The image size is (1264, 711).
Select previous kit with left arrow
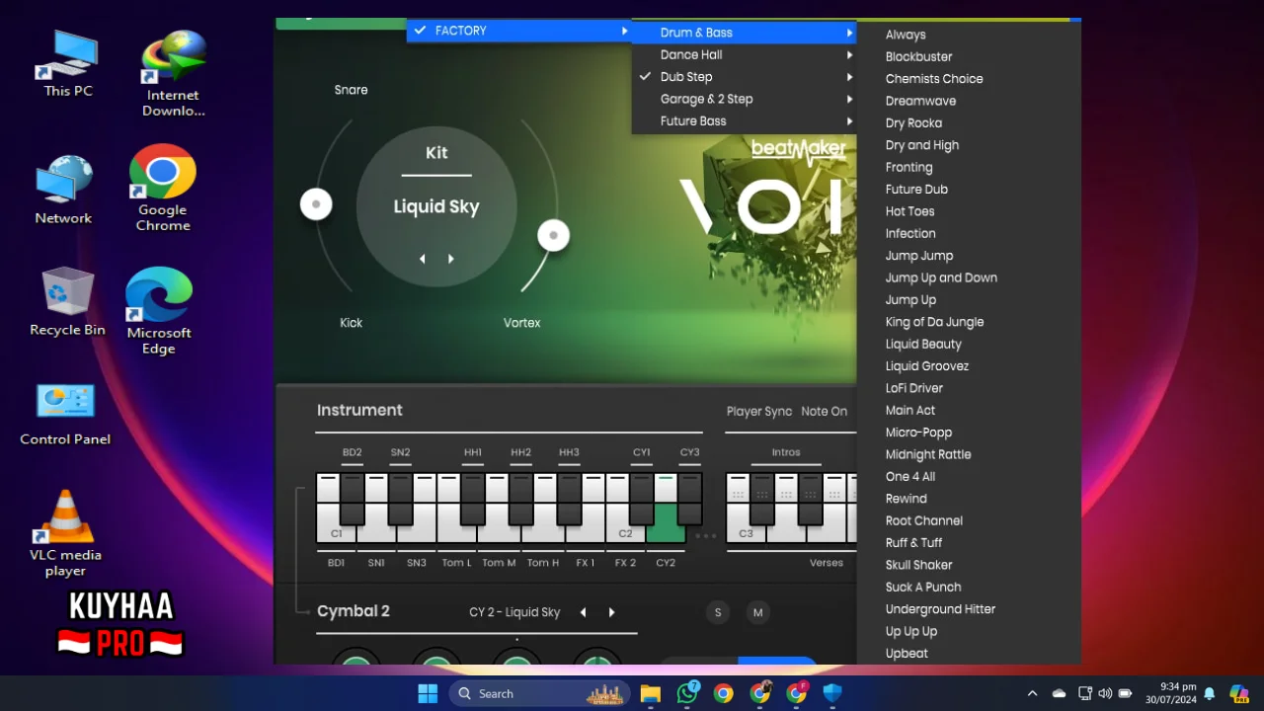click(x=423, y=259)
